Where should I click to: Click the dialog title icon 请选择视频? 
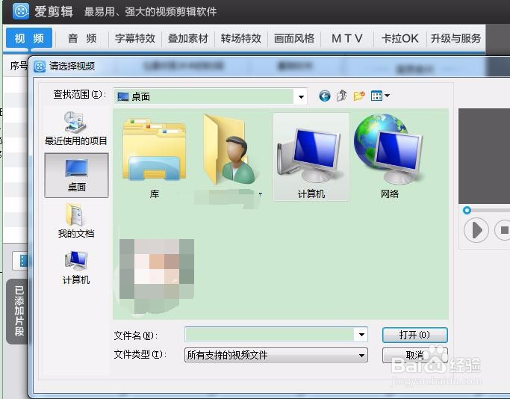point(40,66)
